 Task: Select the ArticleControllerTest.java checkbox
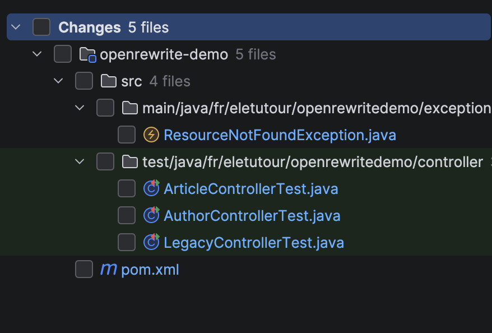tap(127, 189)
